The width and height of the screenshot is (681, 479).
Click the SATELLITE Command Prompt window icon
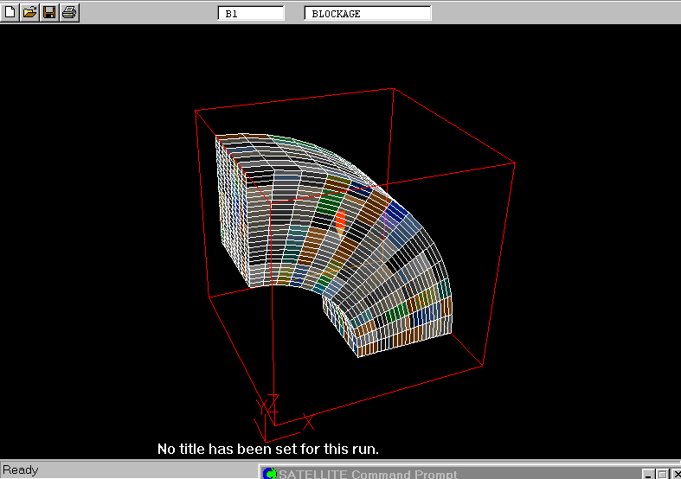pyautogui.click(x=269, y=474)
